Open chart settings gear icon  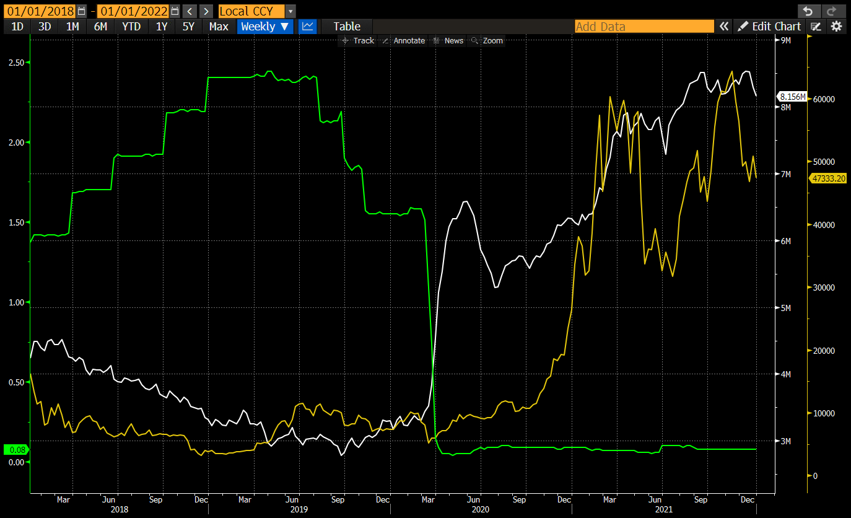[x=836, y=26]
